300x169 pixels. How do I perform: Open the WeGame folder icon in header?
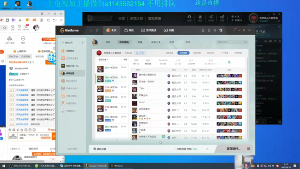click(209, 30)
